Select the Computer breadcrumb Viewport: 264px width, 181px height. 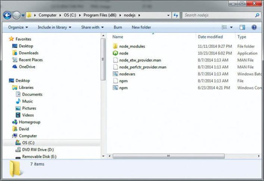[47, 15]
